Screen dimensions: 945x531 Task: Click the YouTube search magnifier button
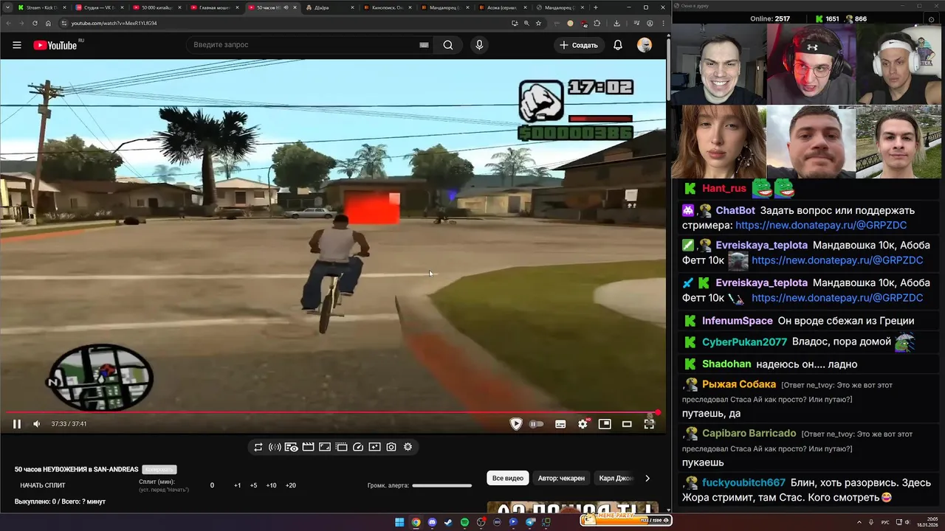[448, 45]
